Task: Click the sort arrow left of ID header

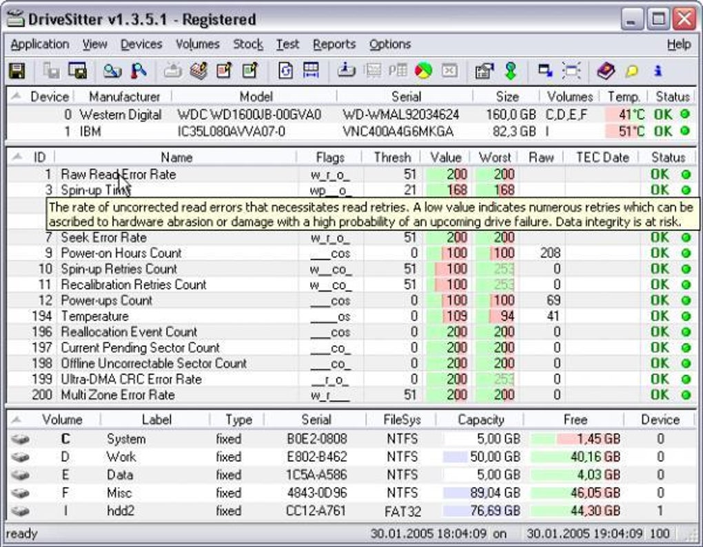Action: (17, 157)
